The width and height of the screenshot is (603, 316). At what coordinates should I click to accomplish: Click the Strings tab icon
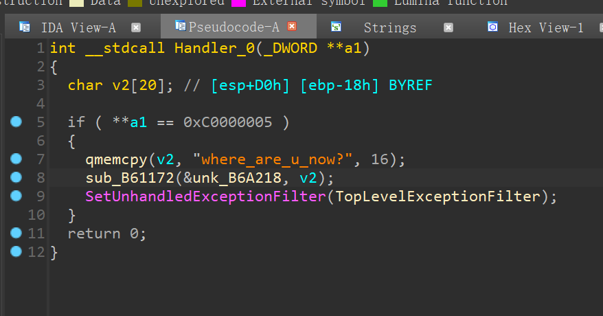336,27
